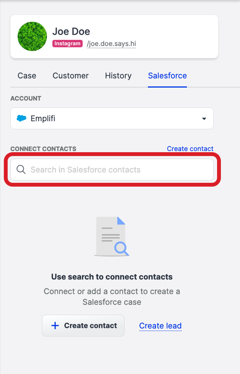The image size is (240, 374).
Task: Click the search magnifier icon in the contacts field
Action: (x=21, y=169)
